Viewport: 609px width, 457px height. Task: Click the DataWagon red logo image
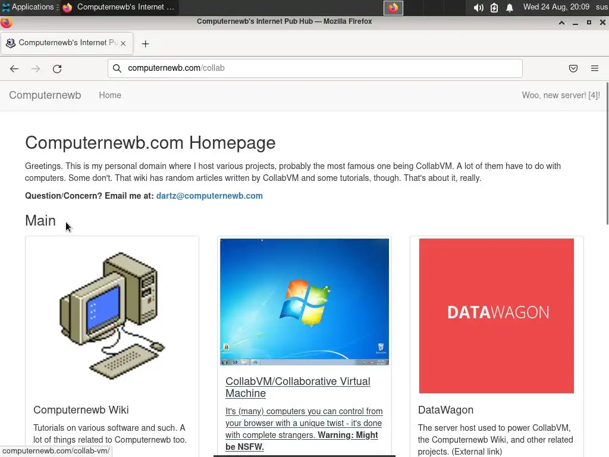click(x=497, y=316)
